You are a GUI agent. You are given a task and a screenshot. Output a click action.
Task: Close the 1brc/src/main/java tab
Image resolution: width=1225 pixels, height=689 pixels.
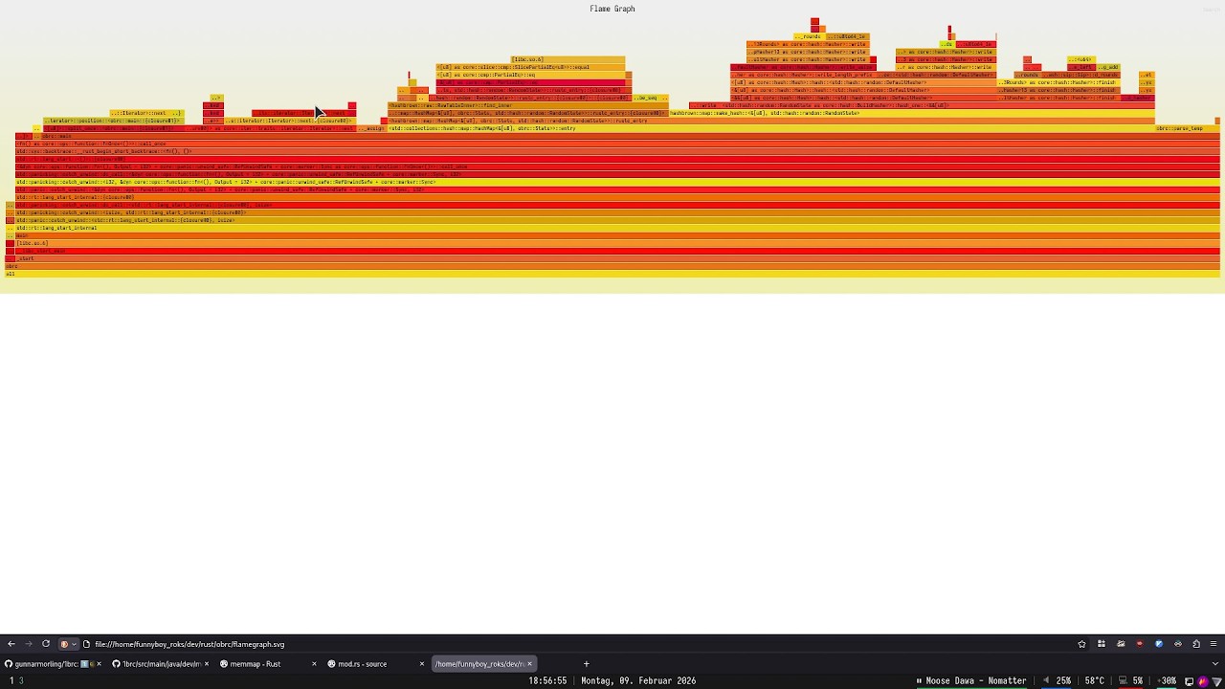[206, 663]
